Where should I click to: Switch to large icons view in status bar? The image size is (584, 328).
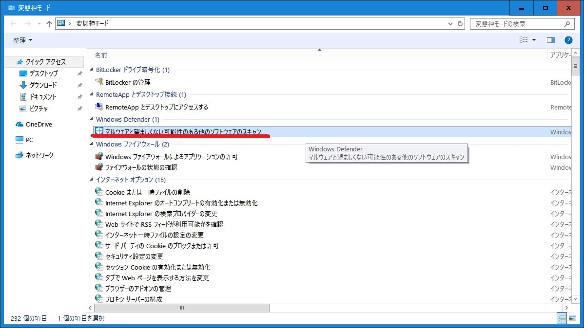tap(572, 318)
